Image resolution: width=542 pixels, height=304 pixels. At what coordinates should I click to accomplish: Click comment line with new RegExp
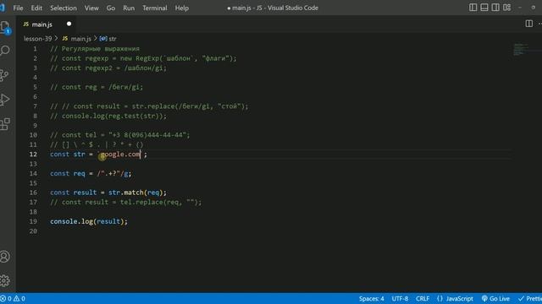(143, 58)
